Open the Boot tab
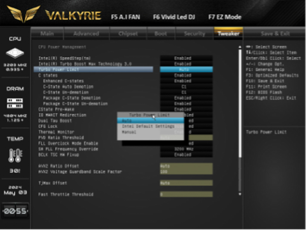Image resolution: width=307 pixels, height=230 pixels. tap(161, 34)
